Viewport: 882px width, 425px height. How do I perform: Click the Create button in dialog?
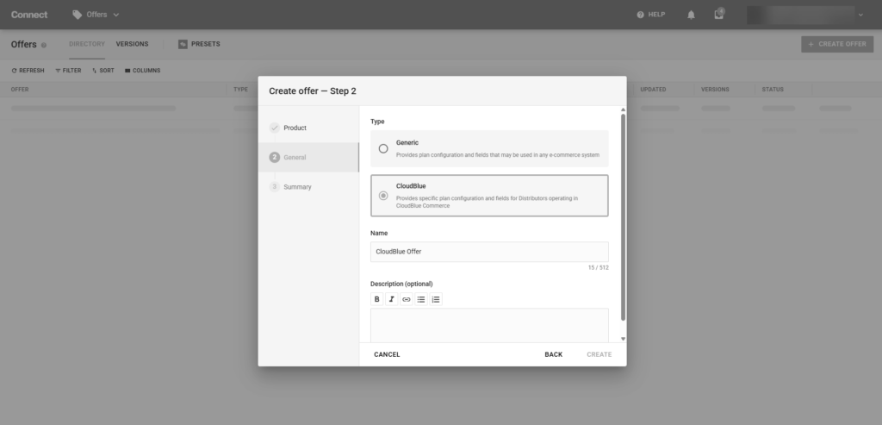pos(599,354)
